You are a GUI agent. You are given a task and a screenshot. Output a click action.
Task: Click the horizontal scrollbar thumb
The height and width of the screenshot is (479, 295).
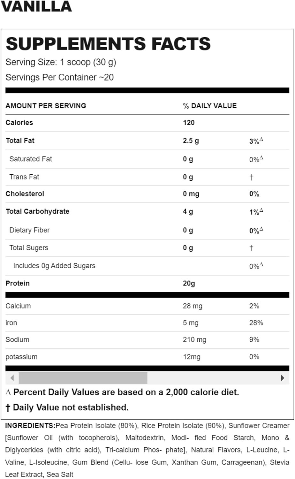tap(83, 378)
